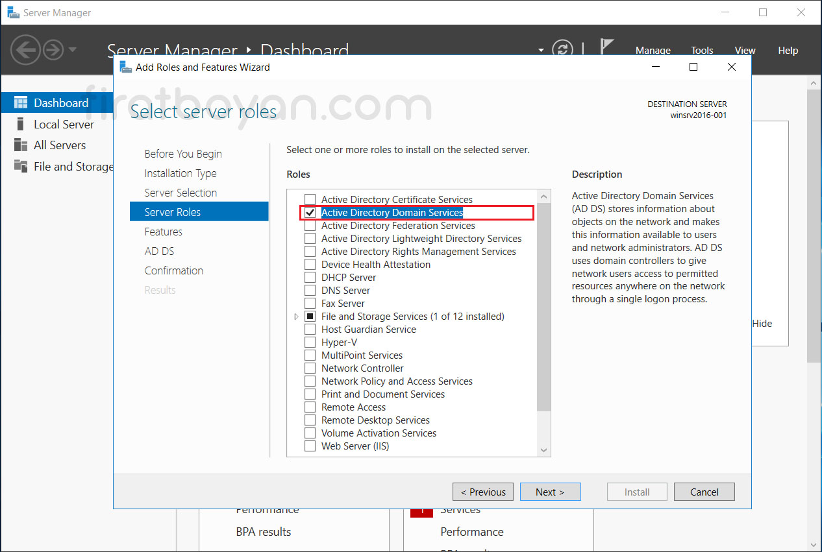
Task: Click the Server Manager window scrollbar
Action: click(x=814, y=226)
